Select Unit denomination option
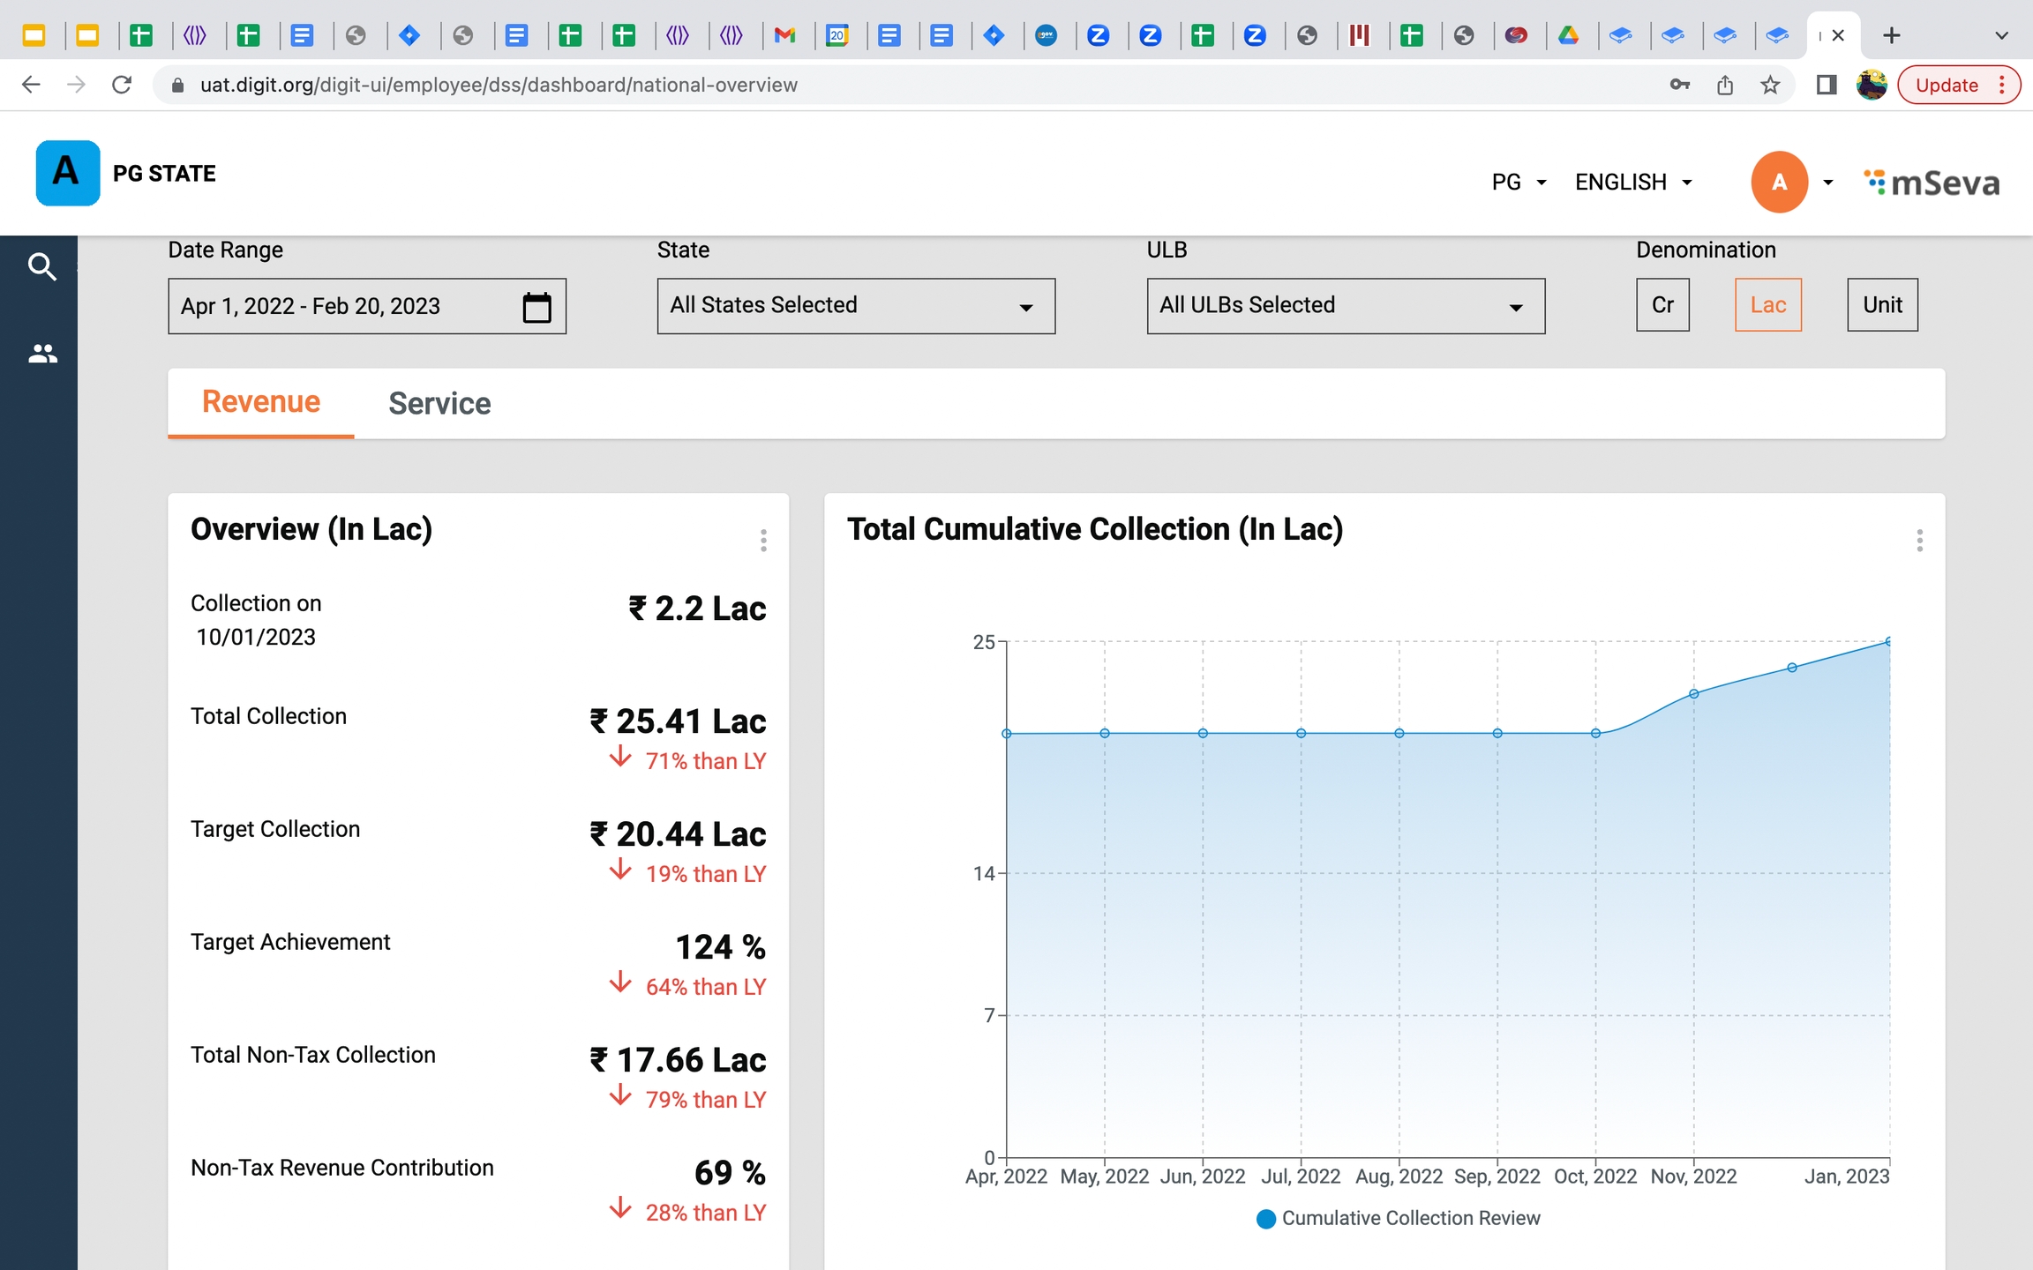 tap(1882, 305)
